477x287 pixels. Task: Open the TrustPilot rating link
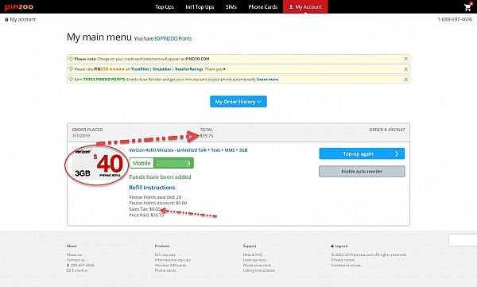[x=140, y=69]
